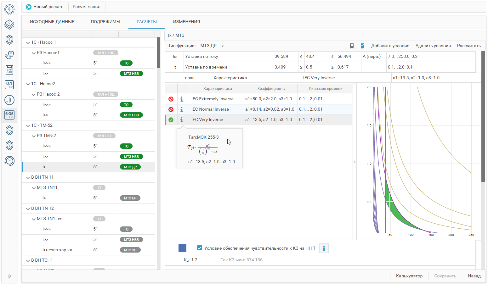The width and height of the screenshot is (488, 284).
Task: Show info for IEC Extremely Inverse
Action: pos(182,99)
